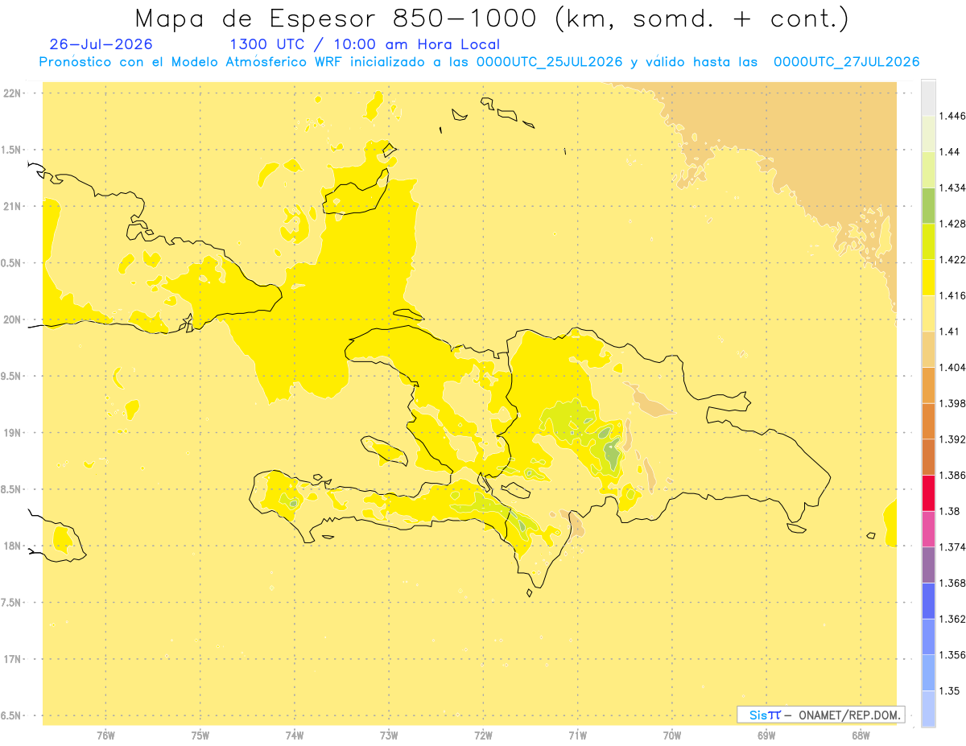
Task: Pick the blue swatch between 1.362 and 1.368
Action: click(x=928, y=601)
